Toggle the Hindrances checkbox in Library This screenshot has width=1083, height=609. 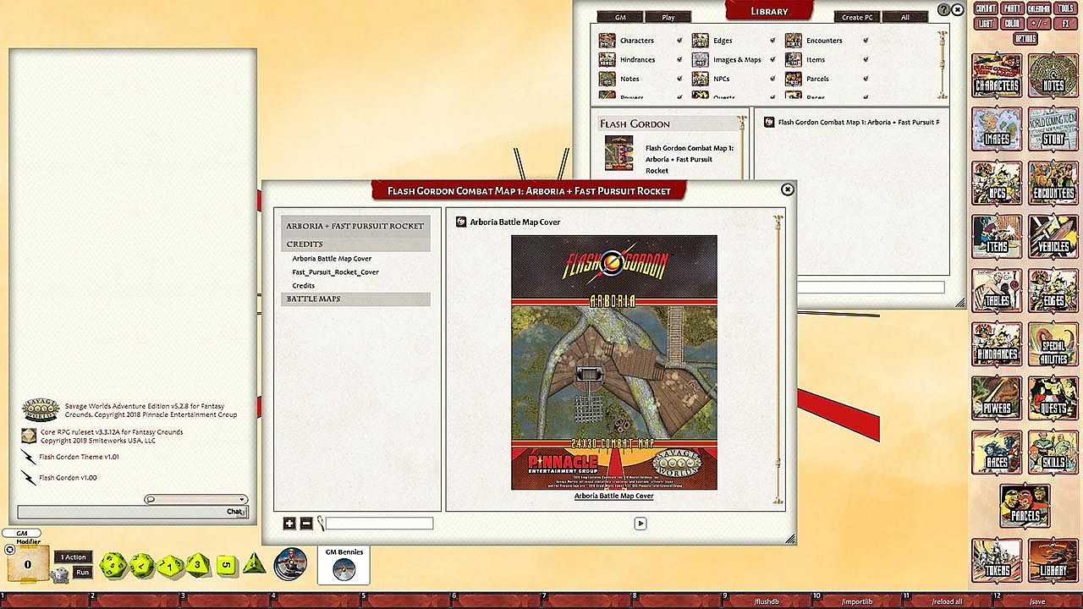(x=679, y=60)
